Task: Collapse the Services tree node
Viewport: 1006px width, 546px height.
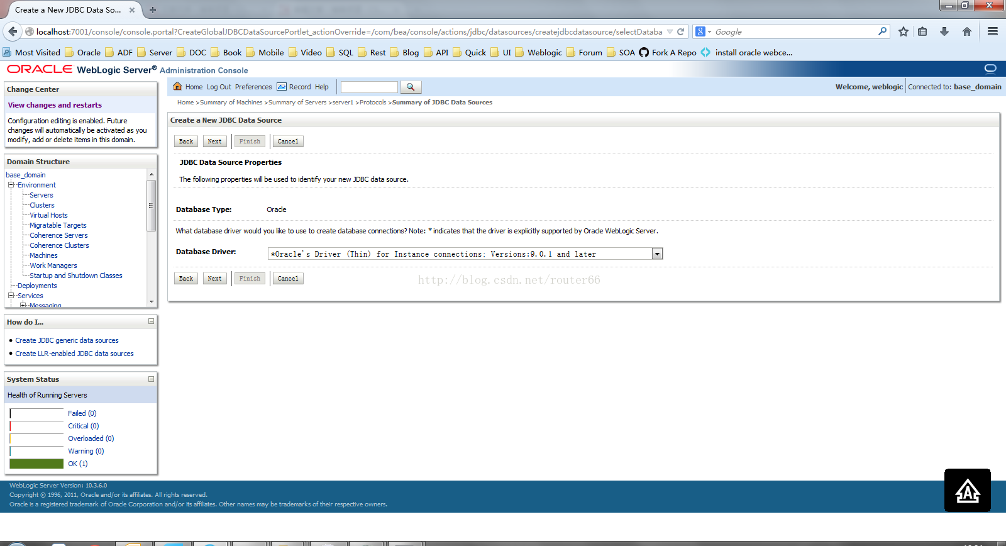Action: click(x=11, y=296)
